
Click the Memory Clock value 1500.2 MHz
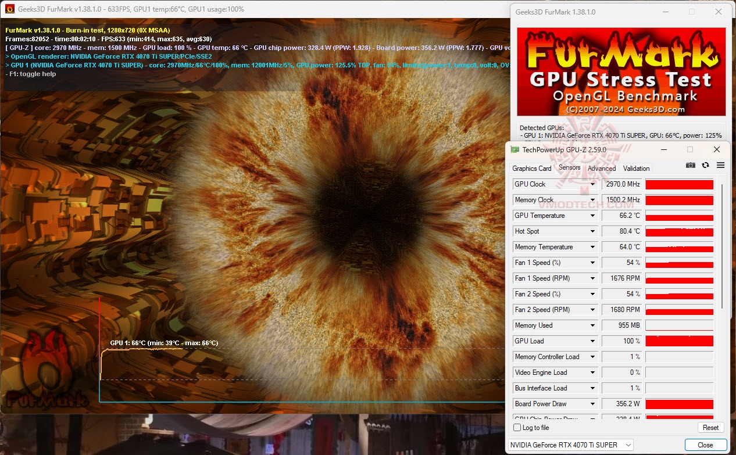click(622, 200)
